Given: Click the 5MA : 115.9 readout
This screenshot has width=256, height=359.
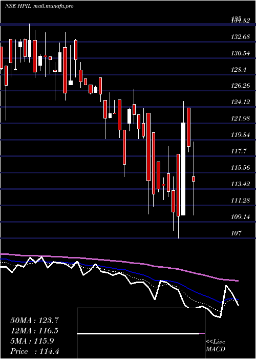Looking at the screenshot, I should (32, 341).
